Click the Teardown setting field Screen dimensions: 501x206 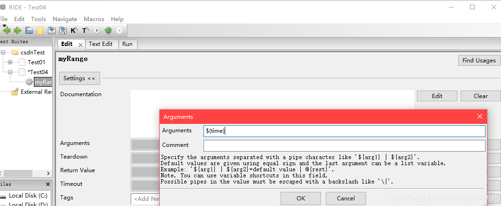[145, 158]
